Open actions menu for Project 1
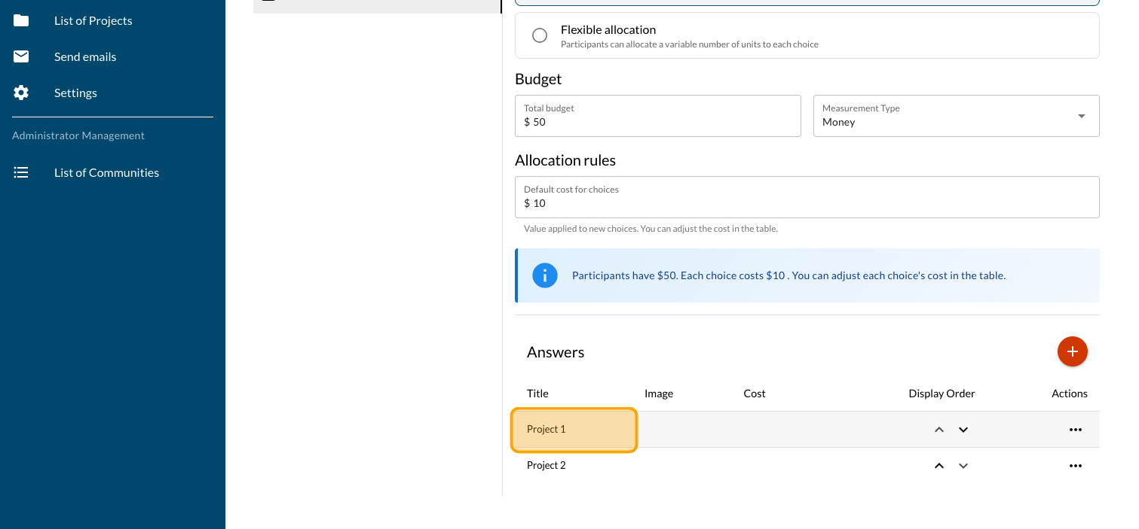Image resolution: width=1139 pixels, height=529 pixels. 1075,430
